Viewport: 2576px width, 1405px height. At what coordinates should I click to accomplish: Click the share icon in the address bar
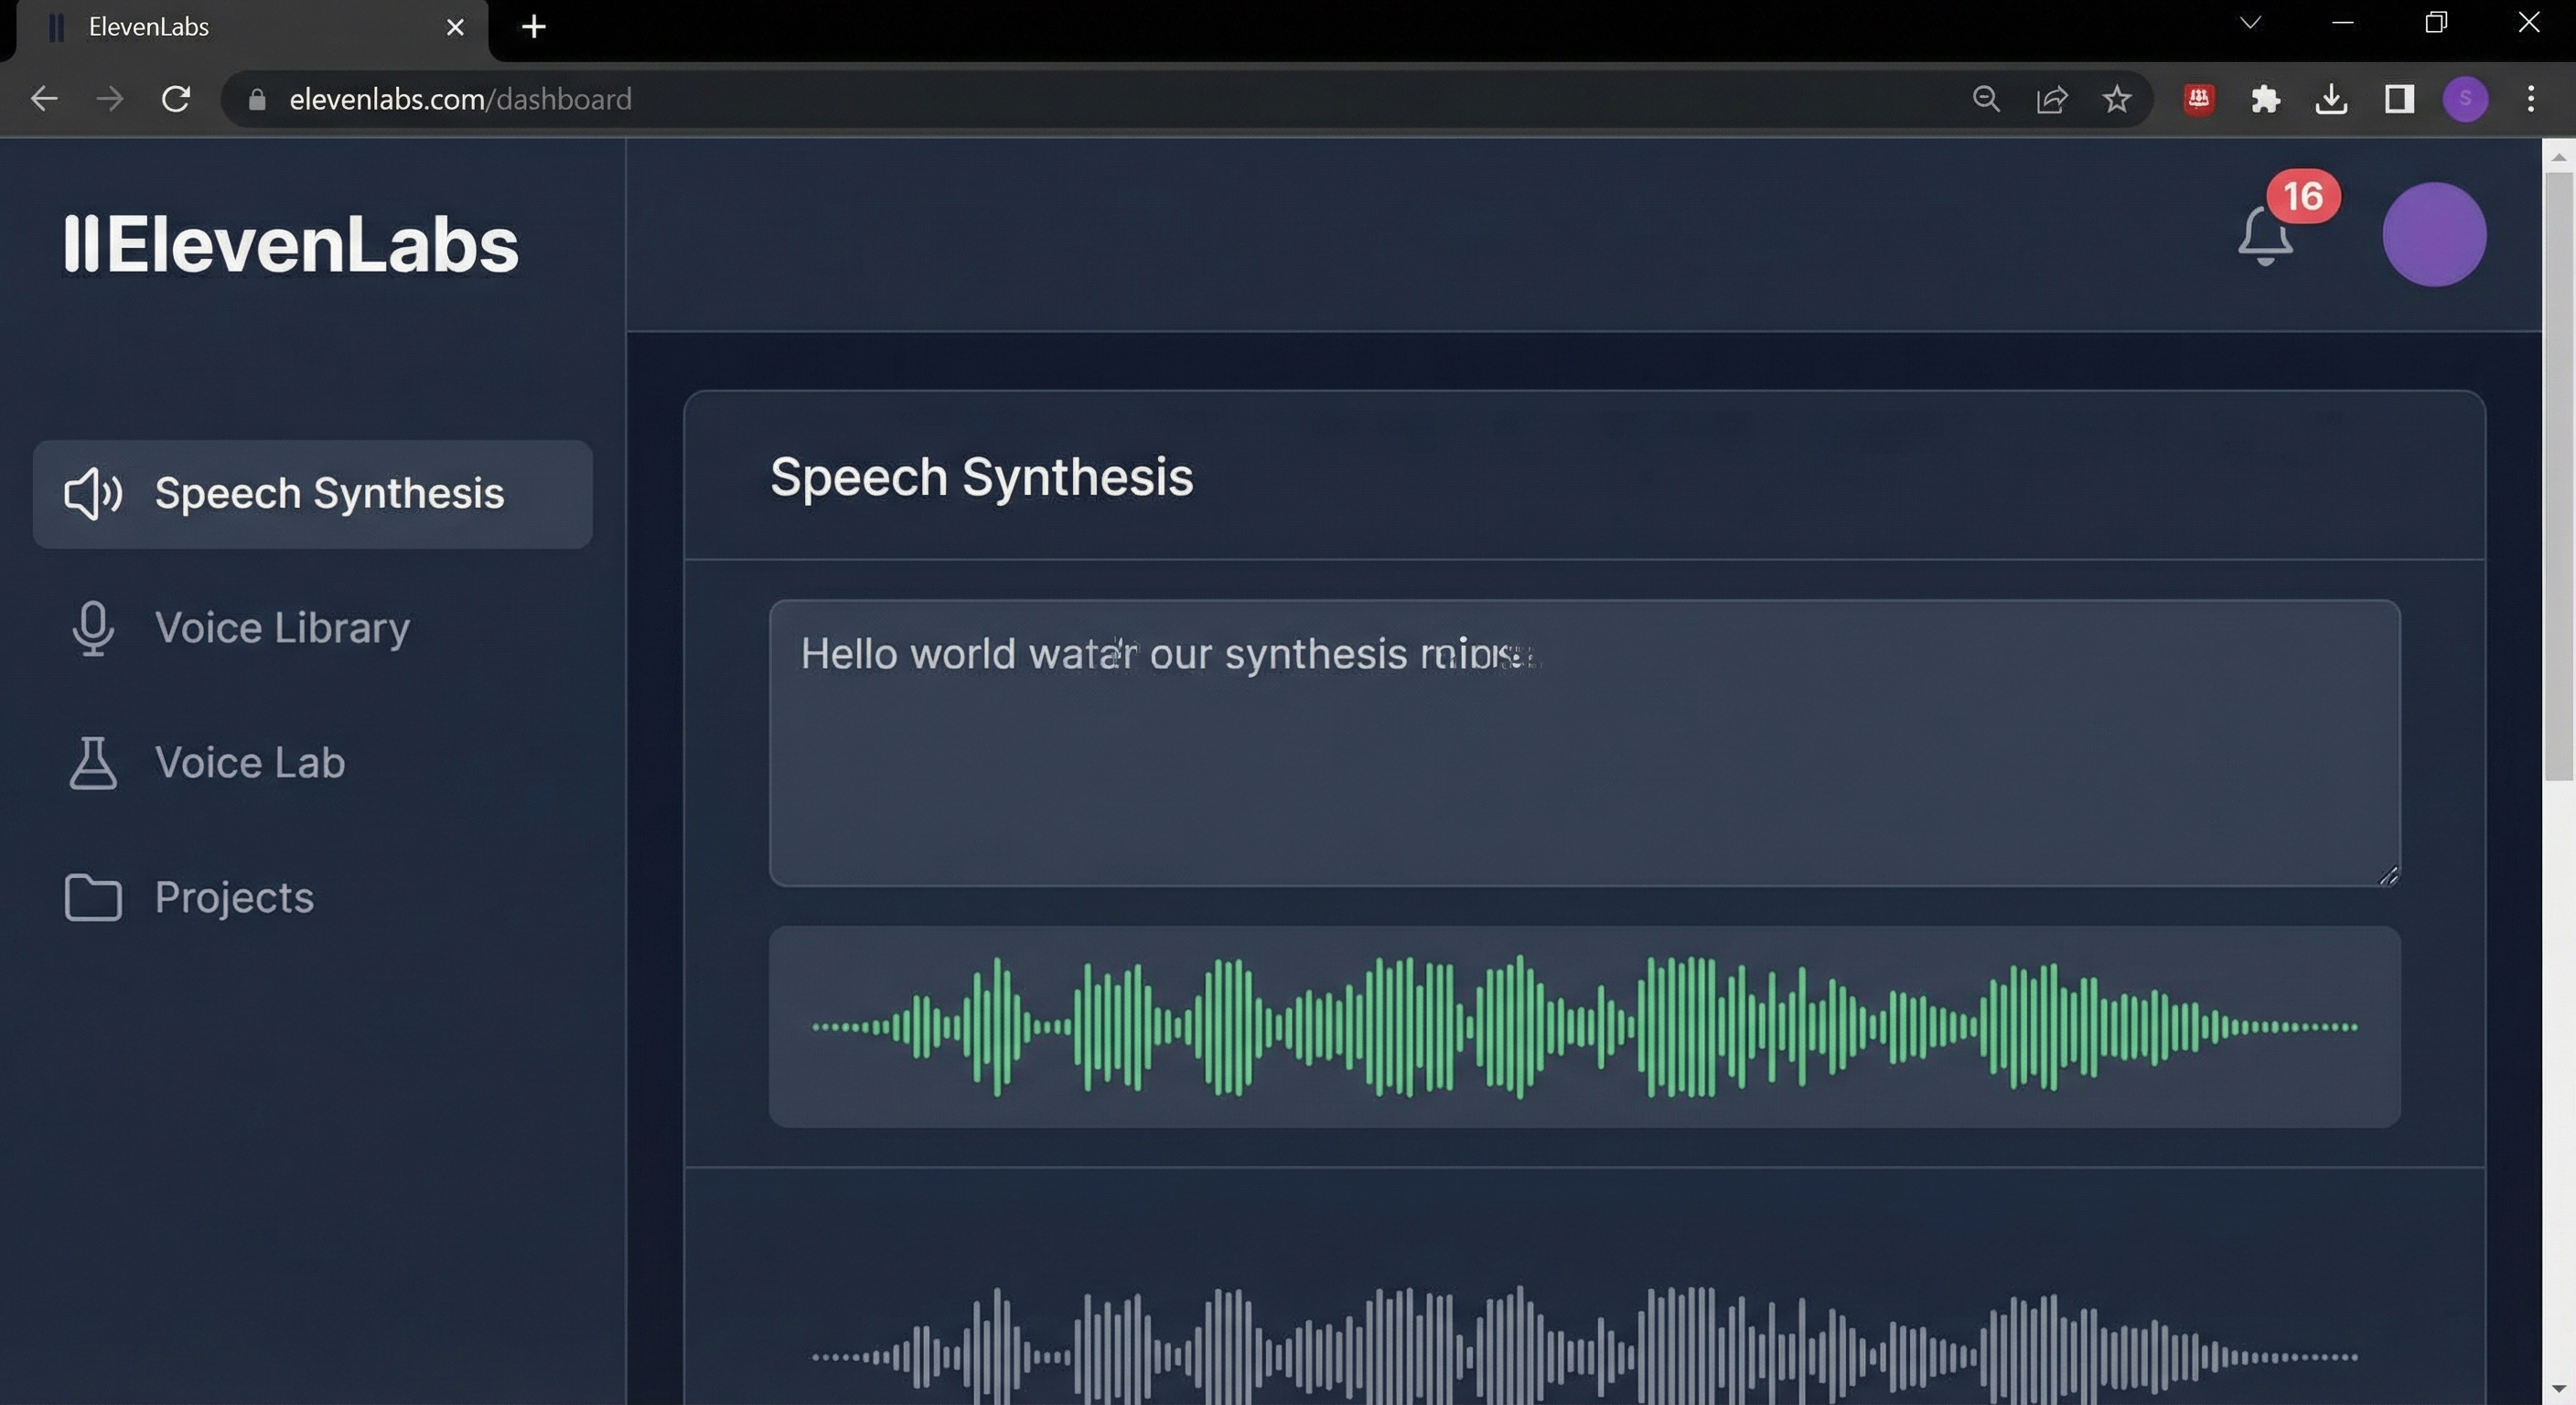(2051, 99)
